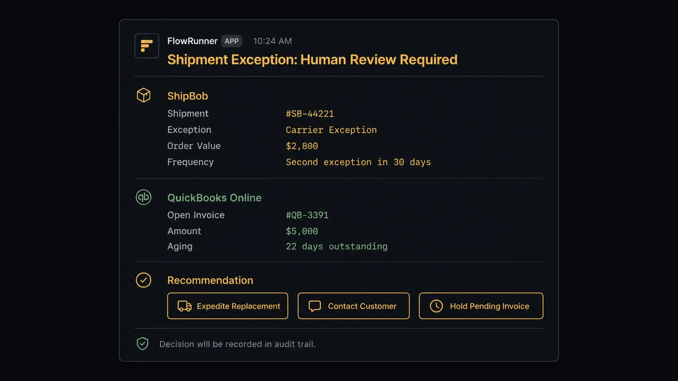Click the Open Invoice label

coord(196,215)
